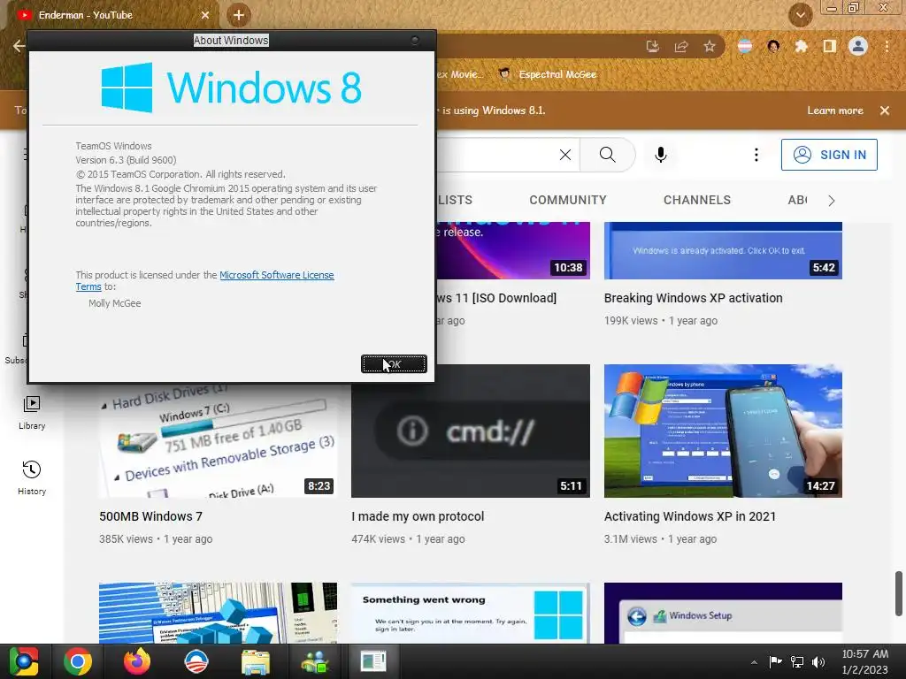Open the tab search dropdown arrow
Screen dimensions: 906x679
coord(801,15)
